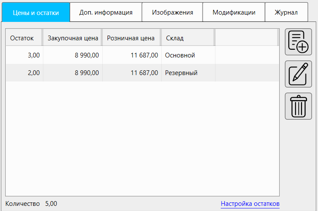Switch to the Цены и остатки tab
The height and width of the screenshot is (211, 318).
pyautogui.click(x=36, y=12)
